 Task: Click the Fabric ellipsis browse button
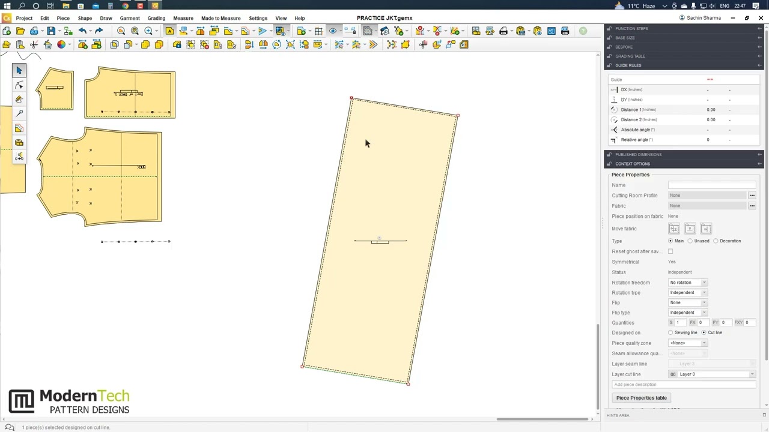pos(752,206)
